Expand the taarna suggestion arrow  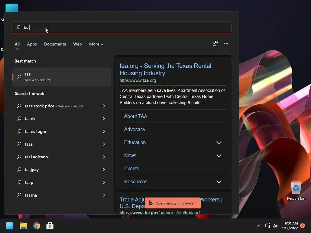click(104, 195)
